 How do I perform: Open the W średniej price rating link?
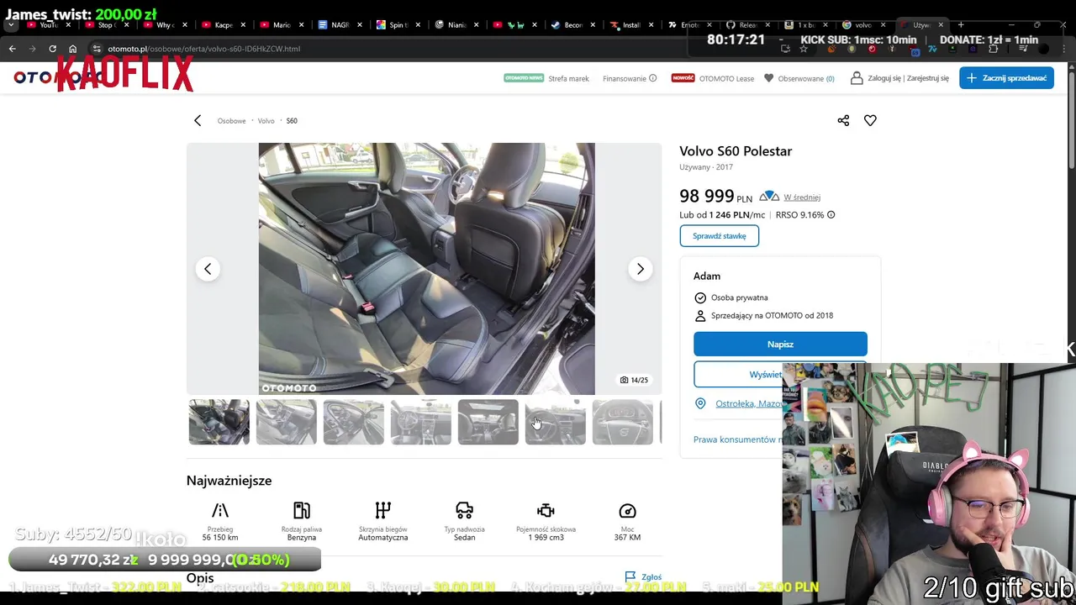[x=802, y=197]
